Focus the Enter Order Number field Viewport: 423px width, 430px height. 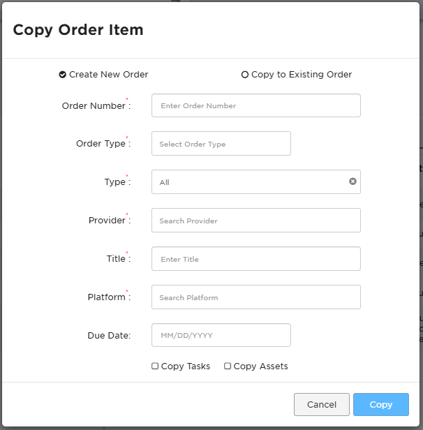coord(255,105)
